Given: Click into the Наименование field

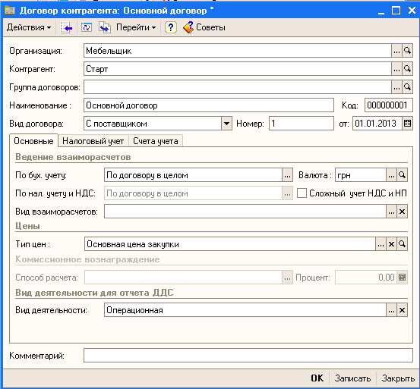Looking at the screenshot, I should click(x=209, y=105).
